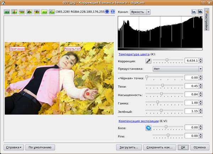
Task: Decrease Гамма value with down arrow
Action: (201, 104)
